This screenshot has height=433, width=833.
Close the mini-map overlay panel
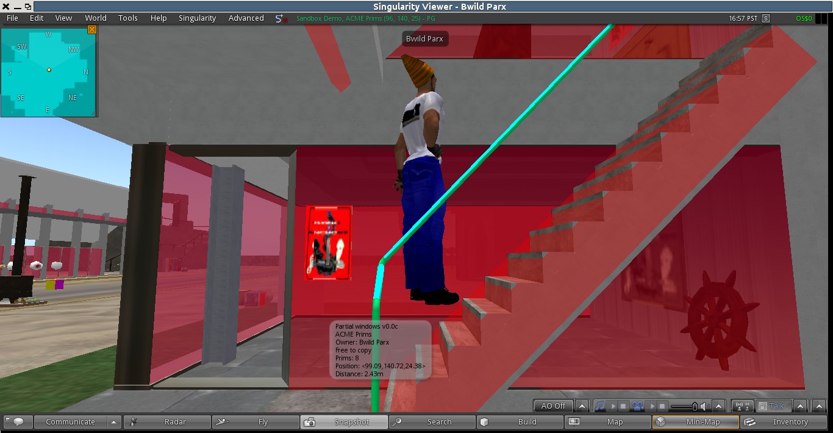click(91, 29)
